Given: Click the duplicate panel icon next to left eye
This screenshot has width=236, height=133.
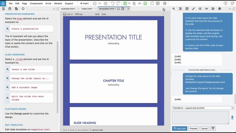Looking at the screenshot, I should pos(58,9).
